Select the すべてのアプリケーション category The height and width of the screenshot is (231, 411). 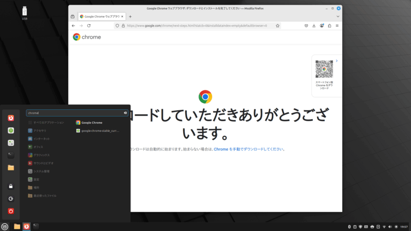(46, 123)
